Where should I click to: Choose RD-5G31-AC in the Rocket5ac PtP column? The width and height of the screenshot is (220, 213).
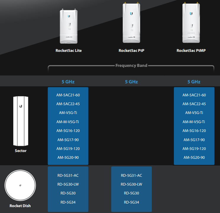tap(132, 175)
